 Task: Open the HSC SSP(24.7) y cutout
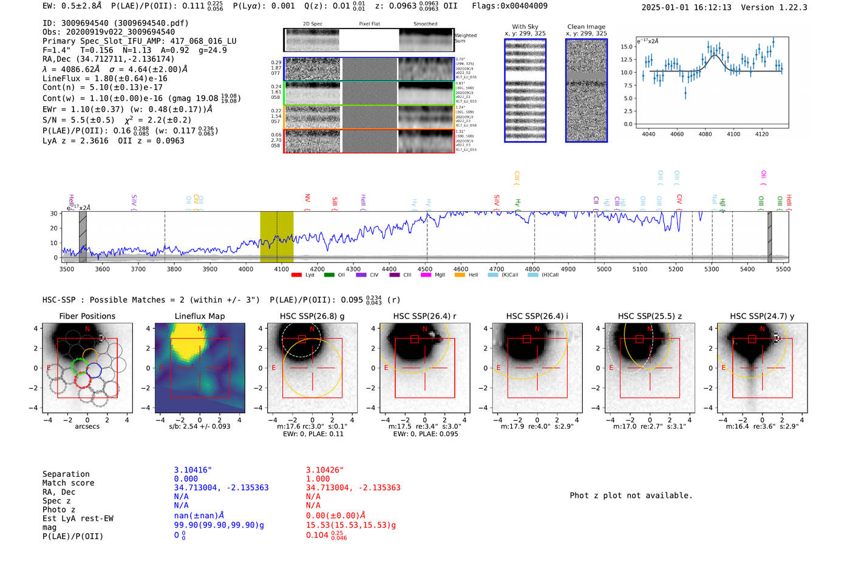(763, 368)
